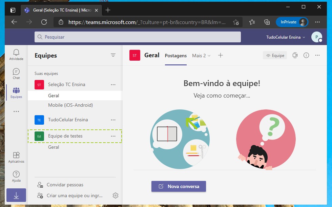332x207 pixels.
Task: Click the download desktop app icon
Action: pyautogui.click(x=16, y=195)
